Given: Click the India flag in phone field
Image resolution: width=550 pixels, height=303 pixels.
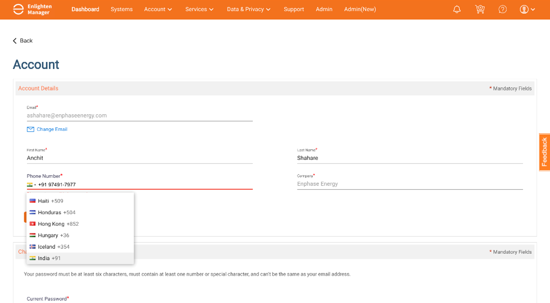Looking at the screenshot, I should click(30, 185).
